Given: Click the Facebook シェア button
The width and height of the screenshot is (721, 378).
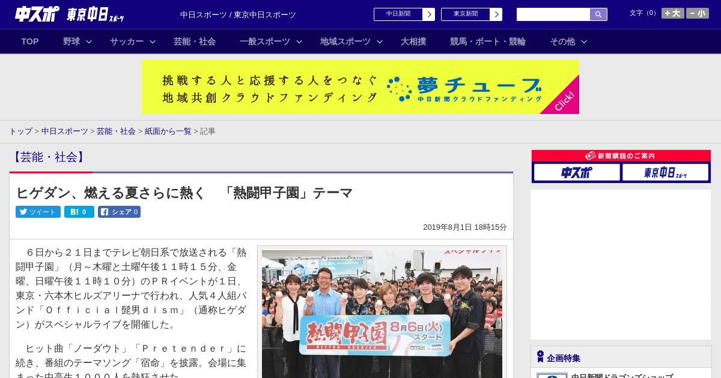Looking at the screenshot, I should [x=119, y=212].
